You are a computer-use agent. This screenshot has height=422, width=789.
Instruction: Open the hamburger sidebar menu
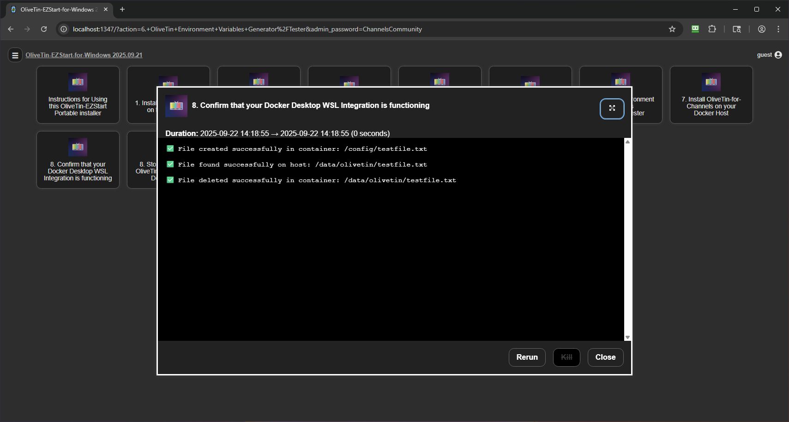15,55
